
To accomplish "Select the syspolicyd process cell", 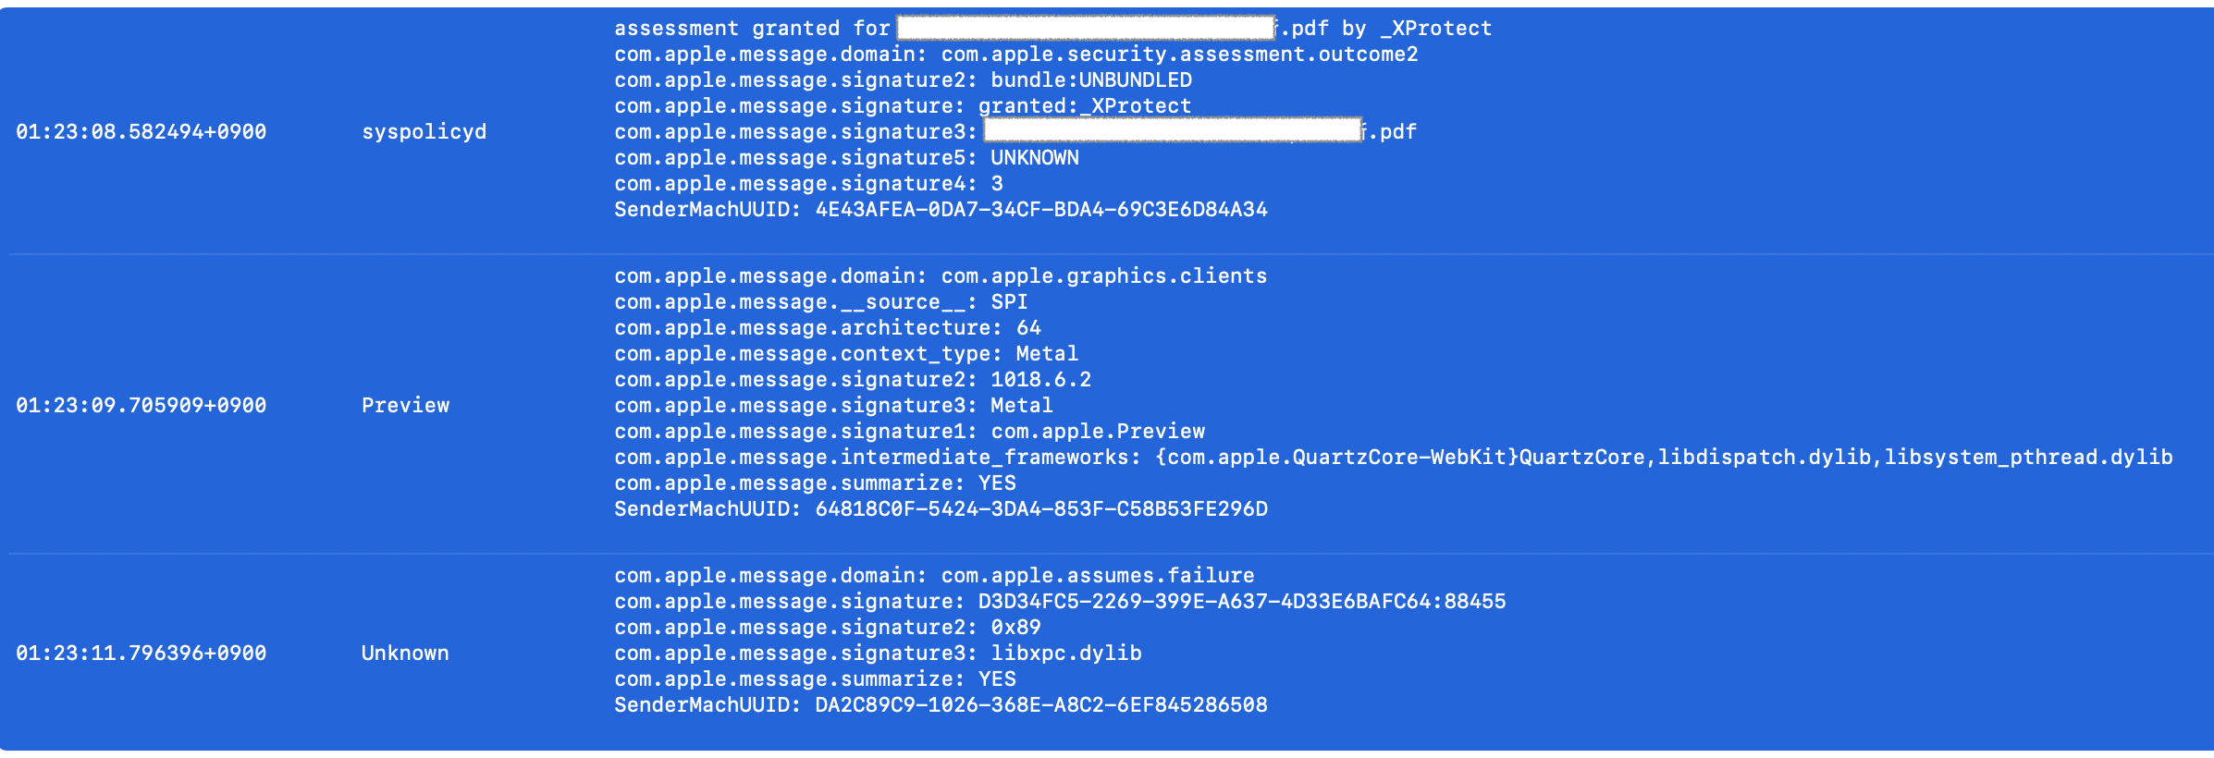I will 424,132.
